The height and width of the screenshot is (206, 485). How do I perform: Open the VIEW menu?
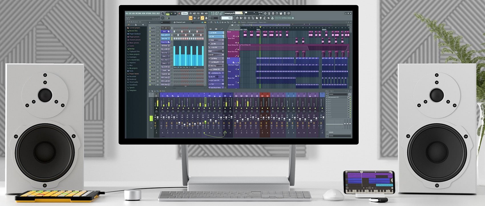pos(144,13)
